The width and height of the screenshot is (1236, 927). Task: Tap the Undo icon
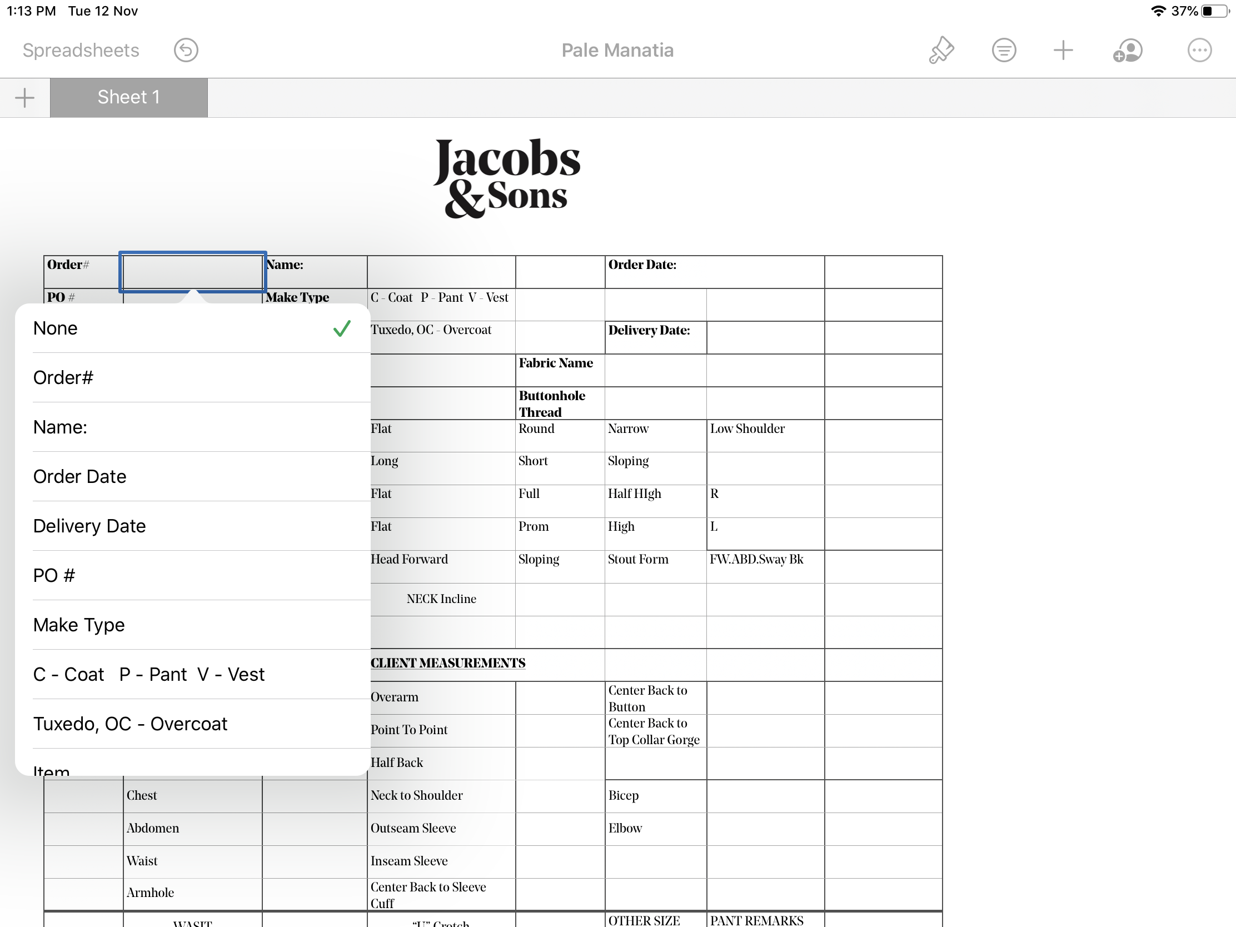(x=186, y=50)
